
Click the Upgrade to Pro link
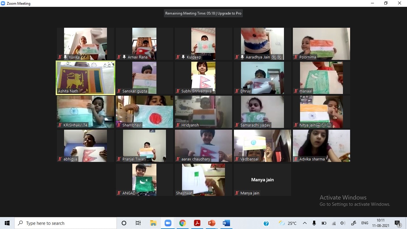point(230,13)
